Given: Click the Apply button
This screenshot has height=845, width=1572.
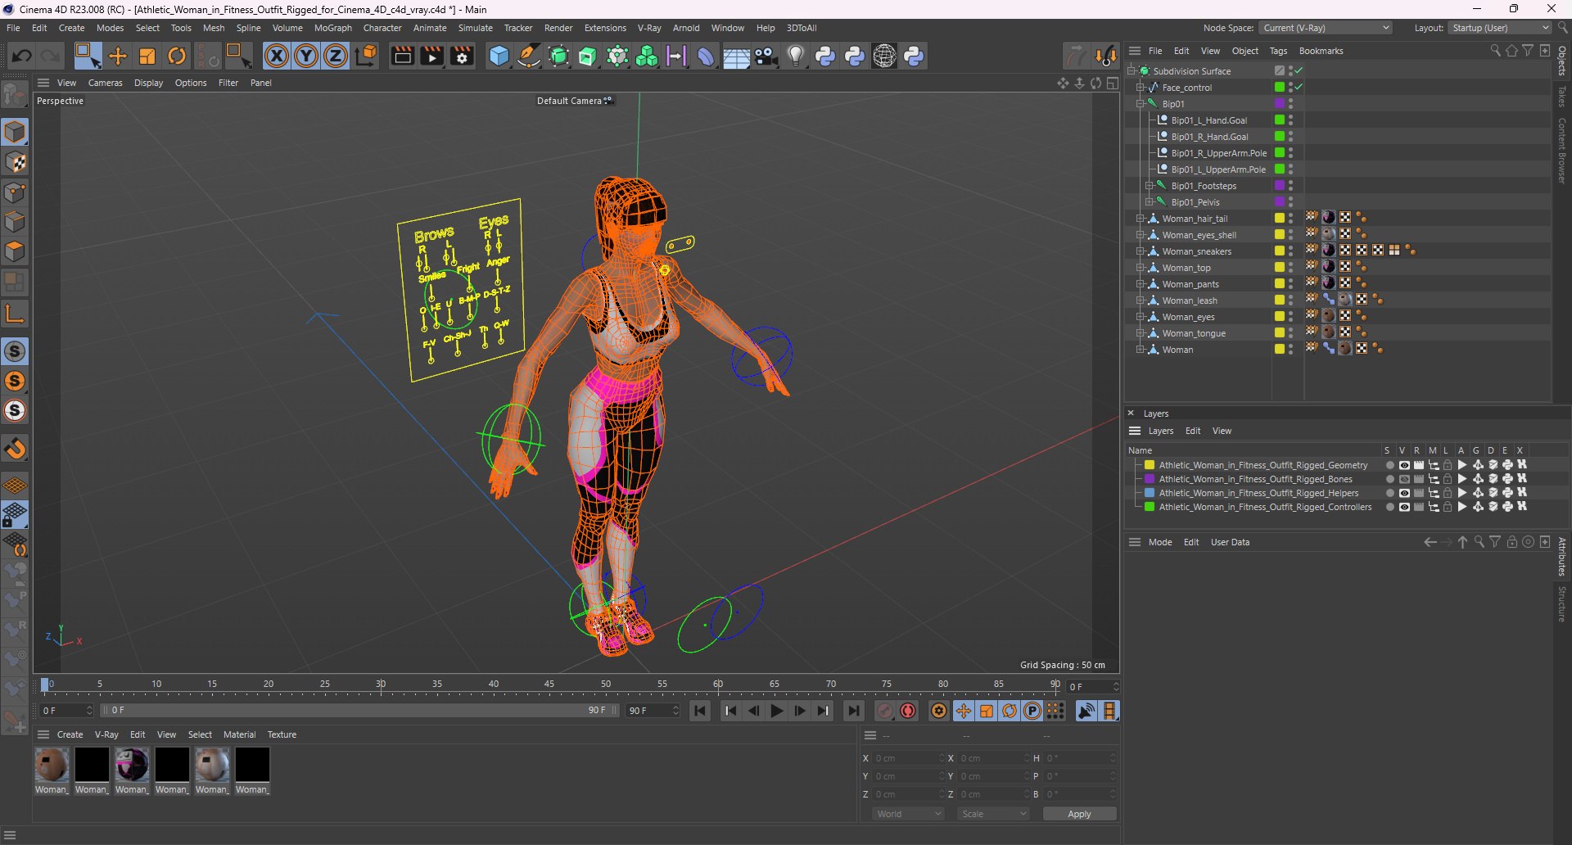Looking at the screenshot, I should pos(1079,814).
